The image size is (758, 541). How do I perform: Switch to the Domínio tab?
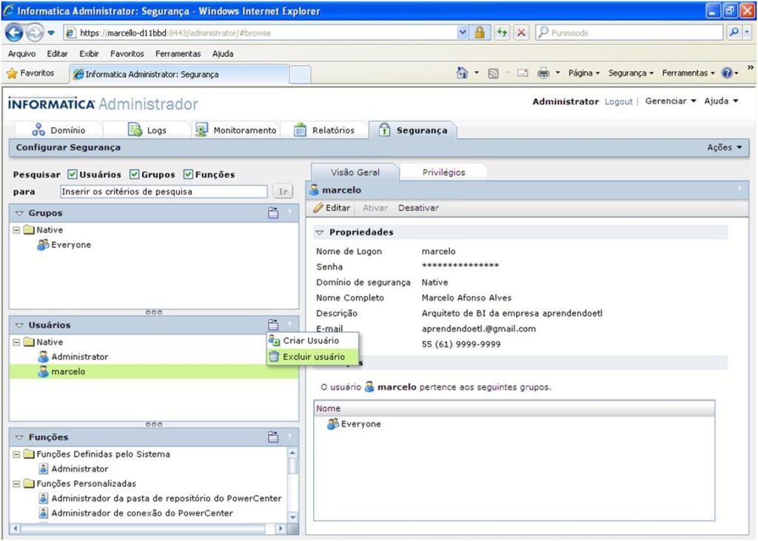click(x=58, y=130)
